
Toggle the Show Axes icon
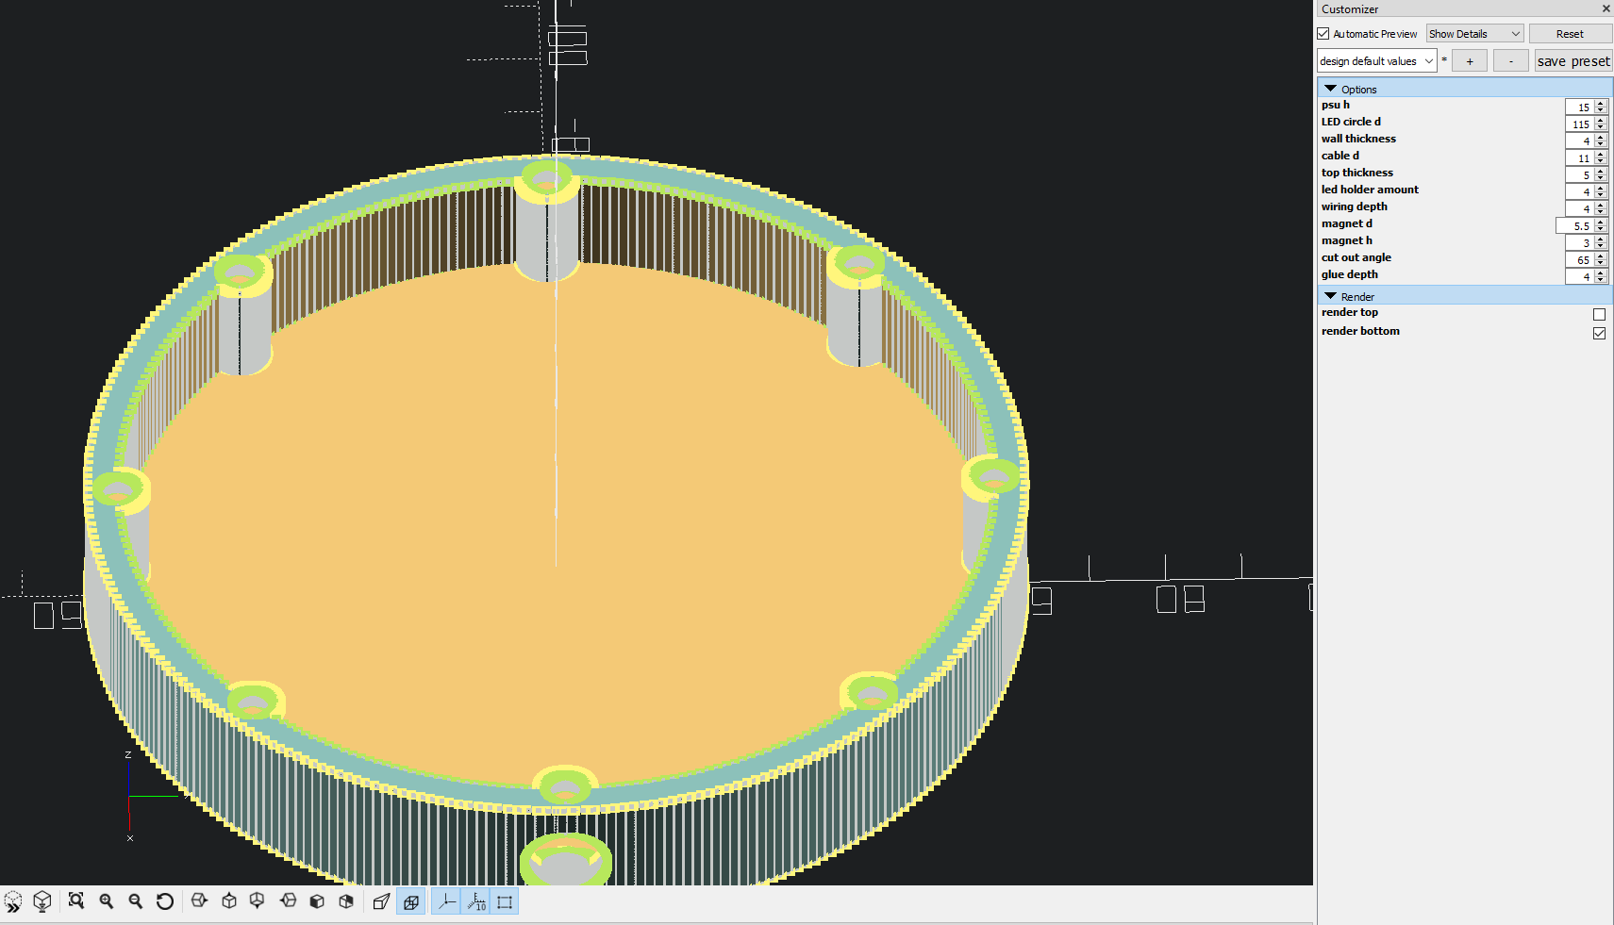447,901
